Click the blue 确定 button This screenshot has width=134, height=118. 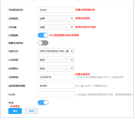(x=15, y=111)
